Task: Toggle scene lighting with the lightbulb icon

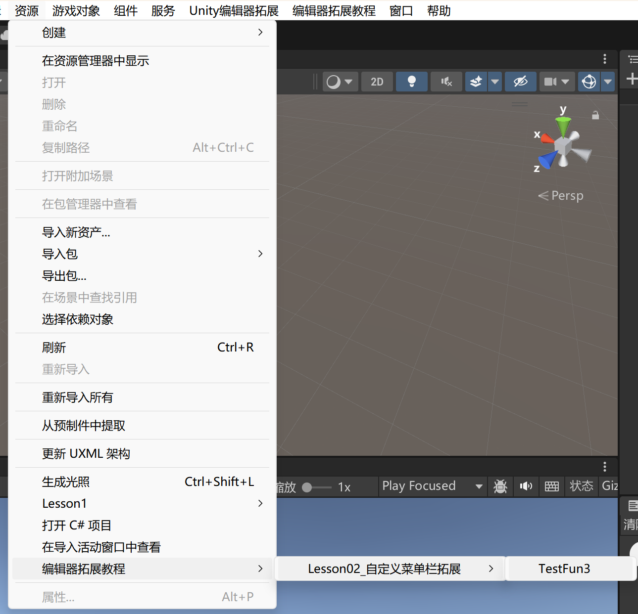Action: (411, 82)
